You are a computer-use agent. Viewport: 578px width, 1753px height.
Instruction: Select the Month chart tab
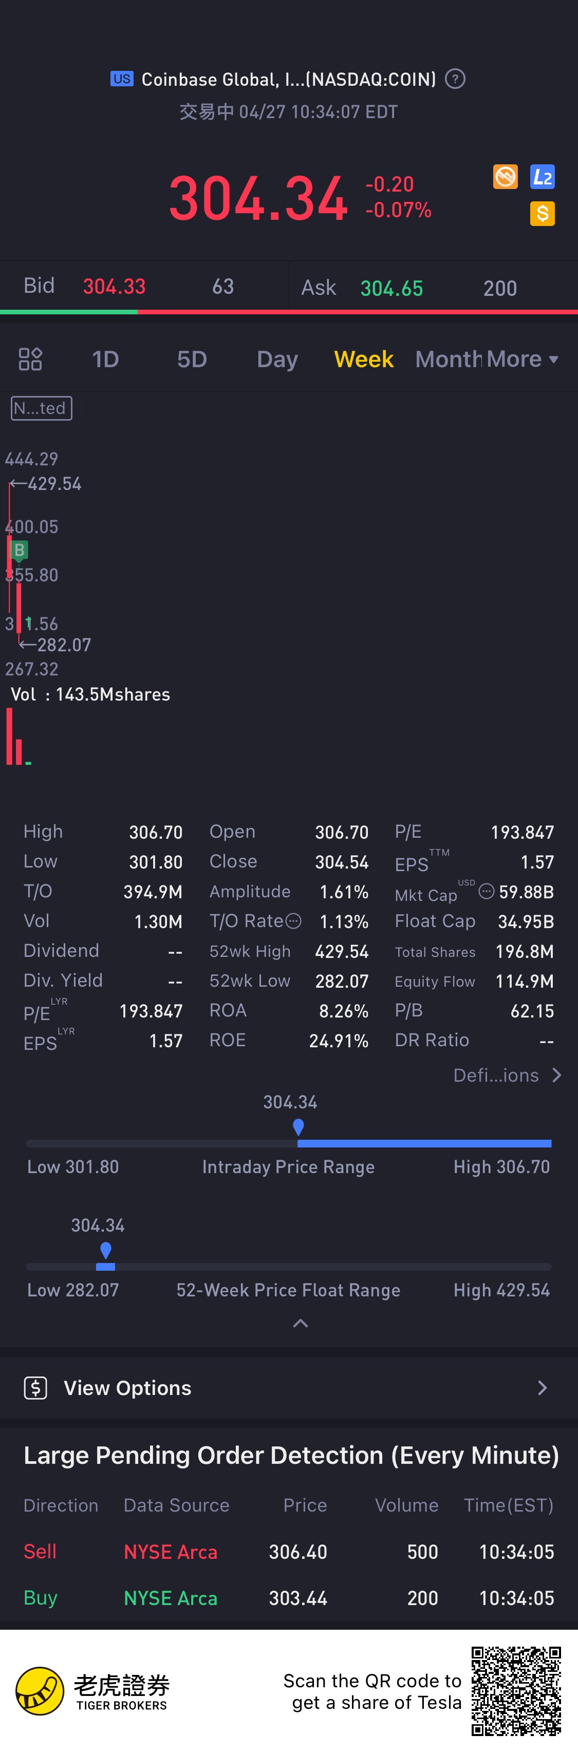(448, 359)
